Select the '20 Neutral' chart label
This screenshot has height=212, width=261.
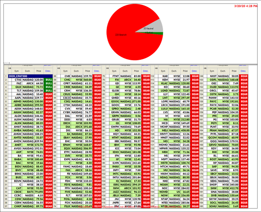click(x=149, y=28)
